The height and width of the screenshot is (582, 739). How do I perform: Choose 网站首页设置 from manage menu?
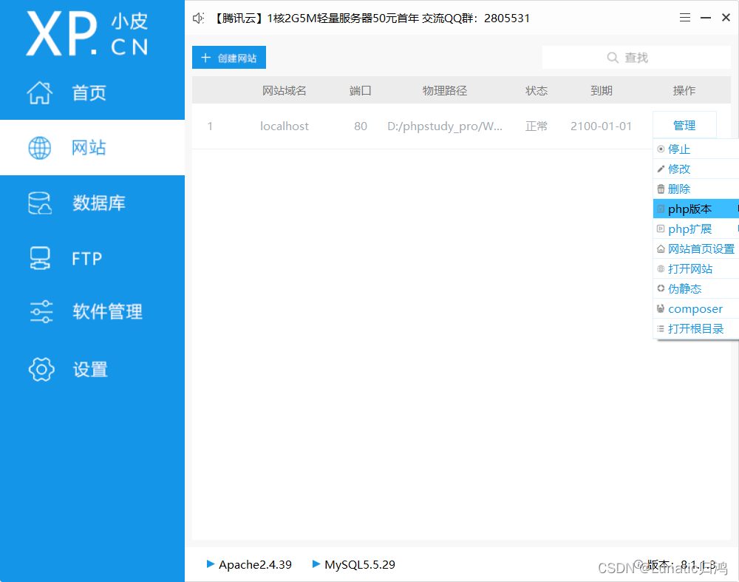coord(695,248)
